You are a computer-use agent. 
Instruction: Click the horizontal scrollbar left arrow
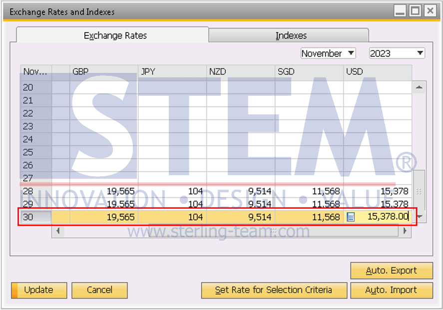coord(58,231)
